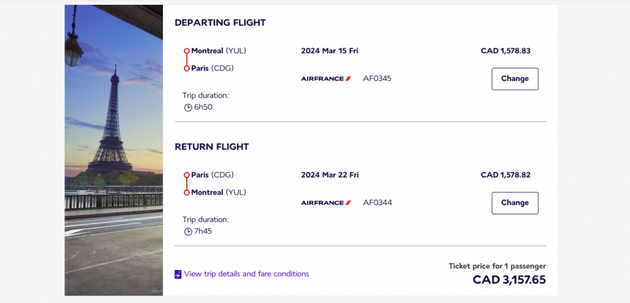Click Montreal (YUL) origin in departing flight

(218, 51)
